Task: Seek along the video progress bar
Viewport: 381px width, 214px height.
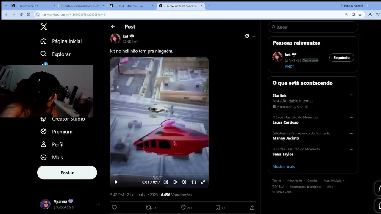Action: coord(159,174)
